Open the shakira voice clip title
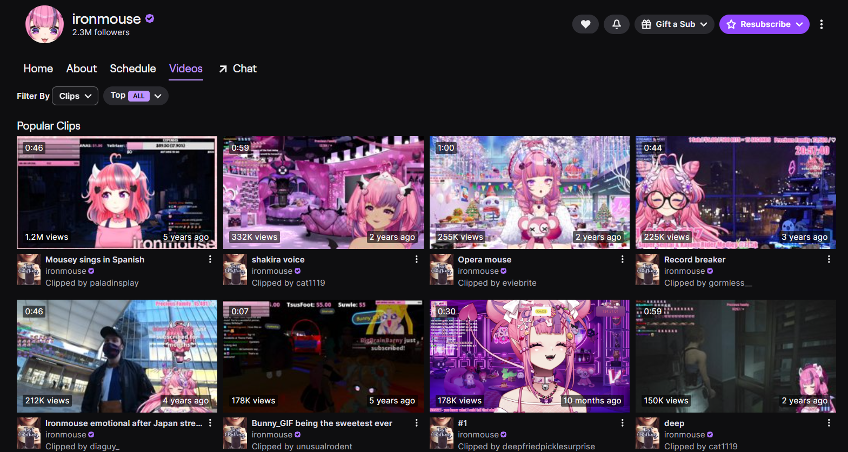 (x=278, y=260)
